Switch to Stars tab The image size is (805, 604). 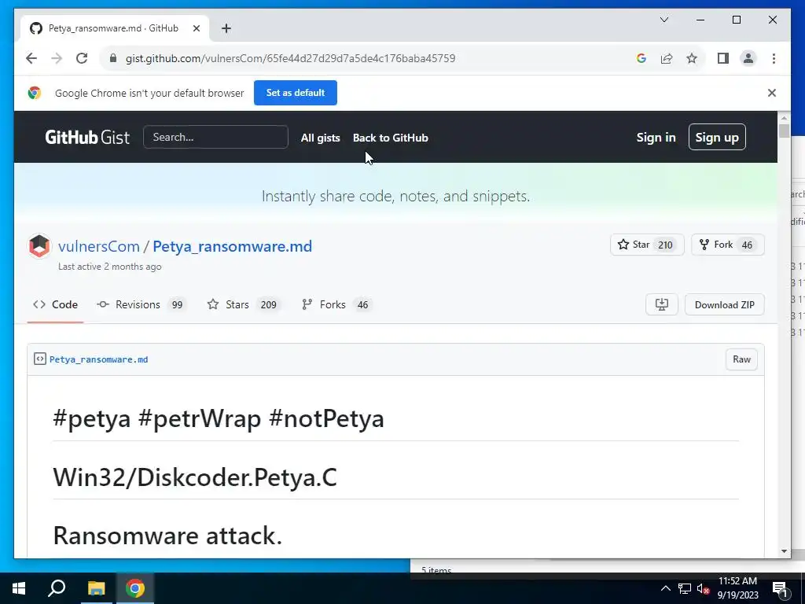[244, 304]
